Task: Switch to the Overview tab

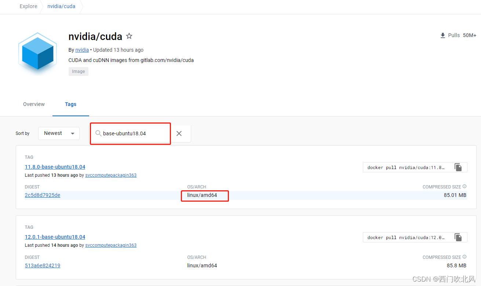Action: pos(34,104)
